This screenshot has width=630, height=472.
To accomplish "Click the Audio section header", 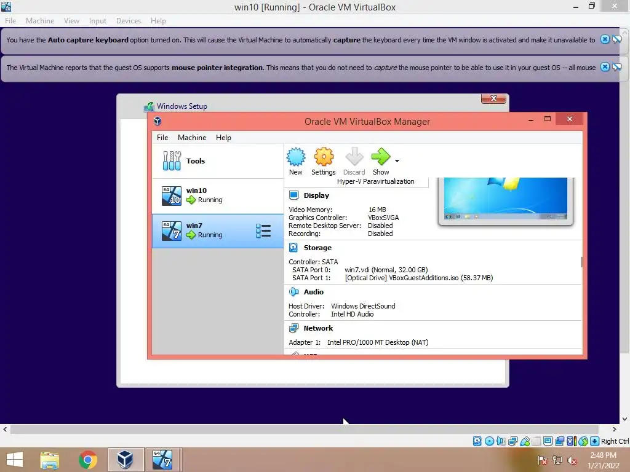I will [x=313, y=292].
